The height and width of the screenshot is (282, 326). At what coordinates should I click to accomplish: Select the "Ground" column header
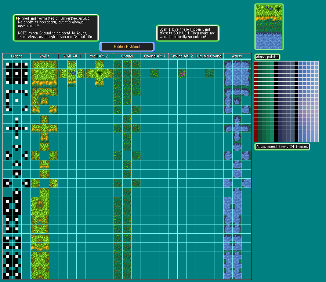coord(127,56)
